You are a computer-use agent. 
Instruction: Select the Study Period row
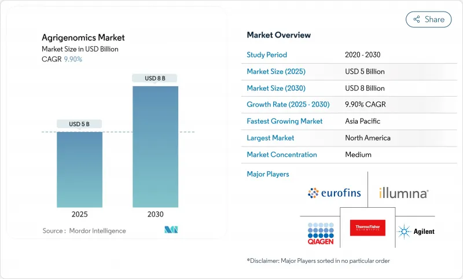coord(349,55)
